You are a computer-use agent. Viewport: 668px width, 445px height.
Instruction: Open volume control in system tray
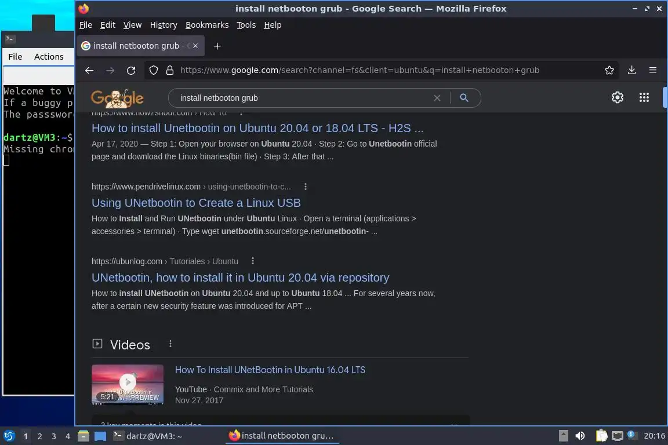point(580,436)
